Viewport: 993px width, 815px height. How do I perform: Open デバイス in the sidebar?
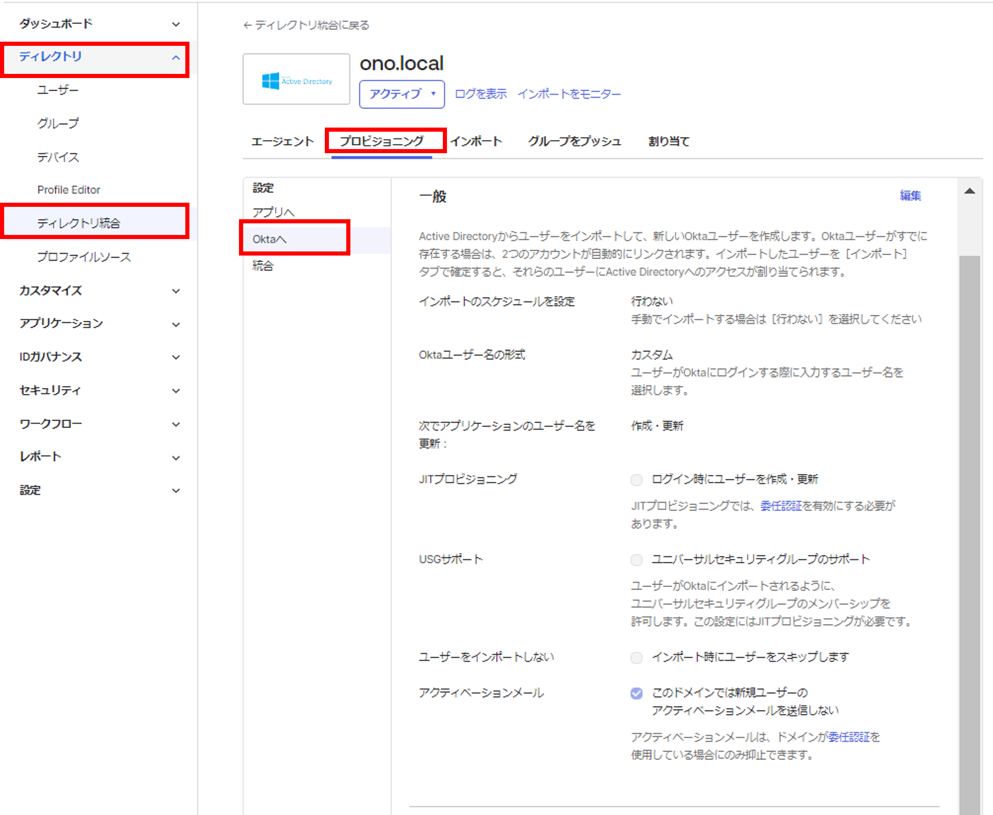click(58, 156)
